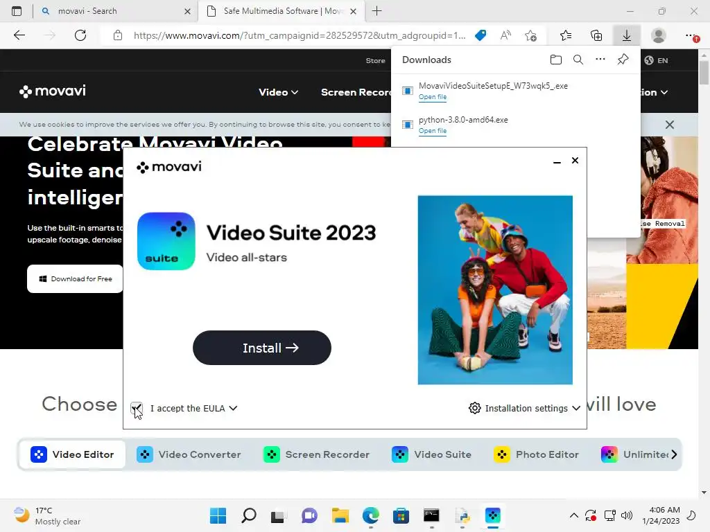Select the Photo Editor product tab

click(536, 454)
